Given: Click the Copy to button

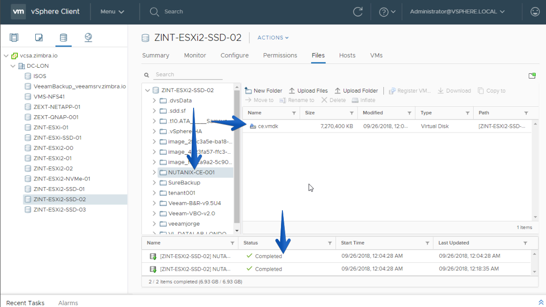Looking at the screenshot, I should tap(491, 91).
